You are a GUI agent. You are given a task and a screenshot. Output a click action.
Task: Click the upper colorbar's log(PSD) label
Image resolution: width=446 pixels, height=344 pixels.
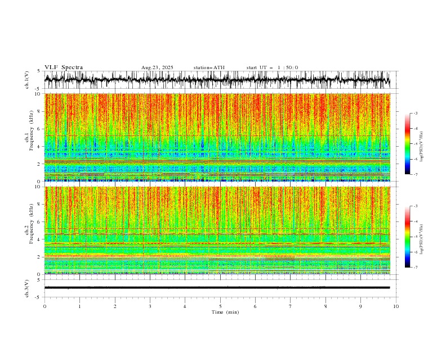421,147
